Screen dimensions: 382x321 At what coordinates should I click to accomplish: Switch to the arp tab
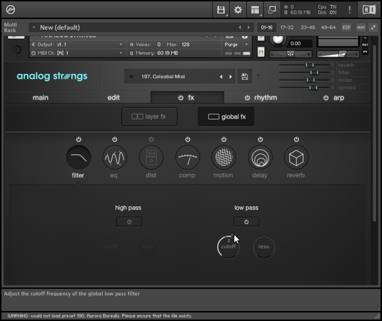point(334,98)
